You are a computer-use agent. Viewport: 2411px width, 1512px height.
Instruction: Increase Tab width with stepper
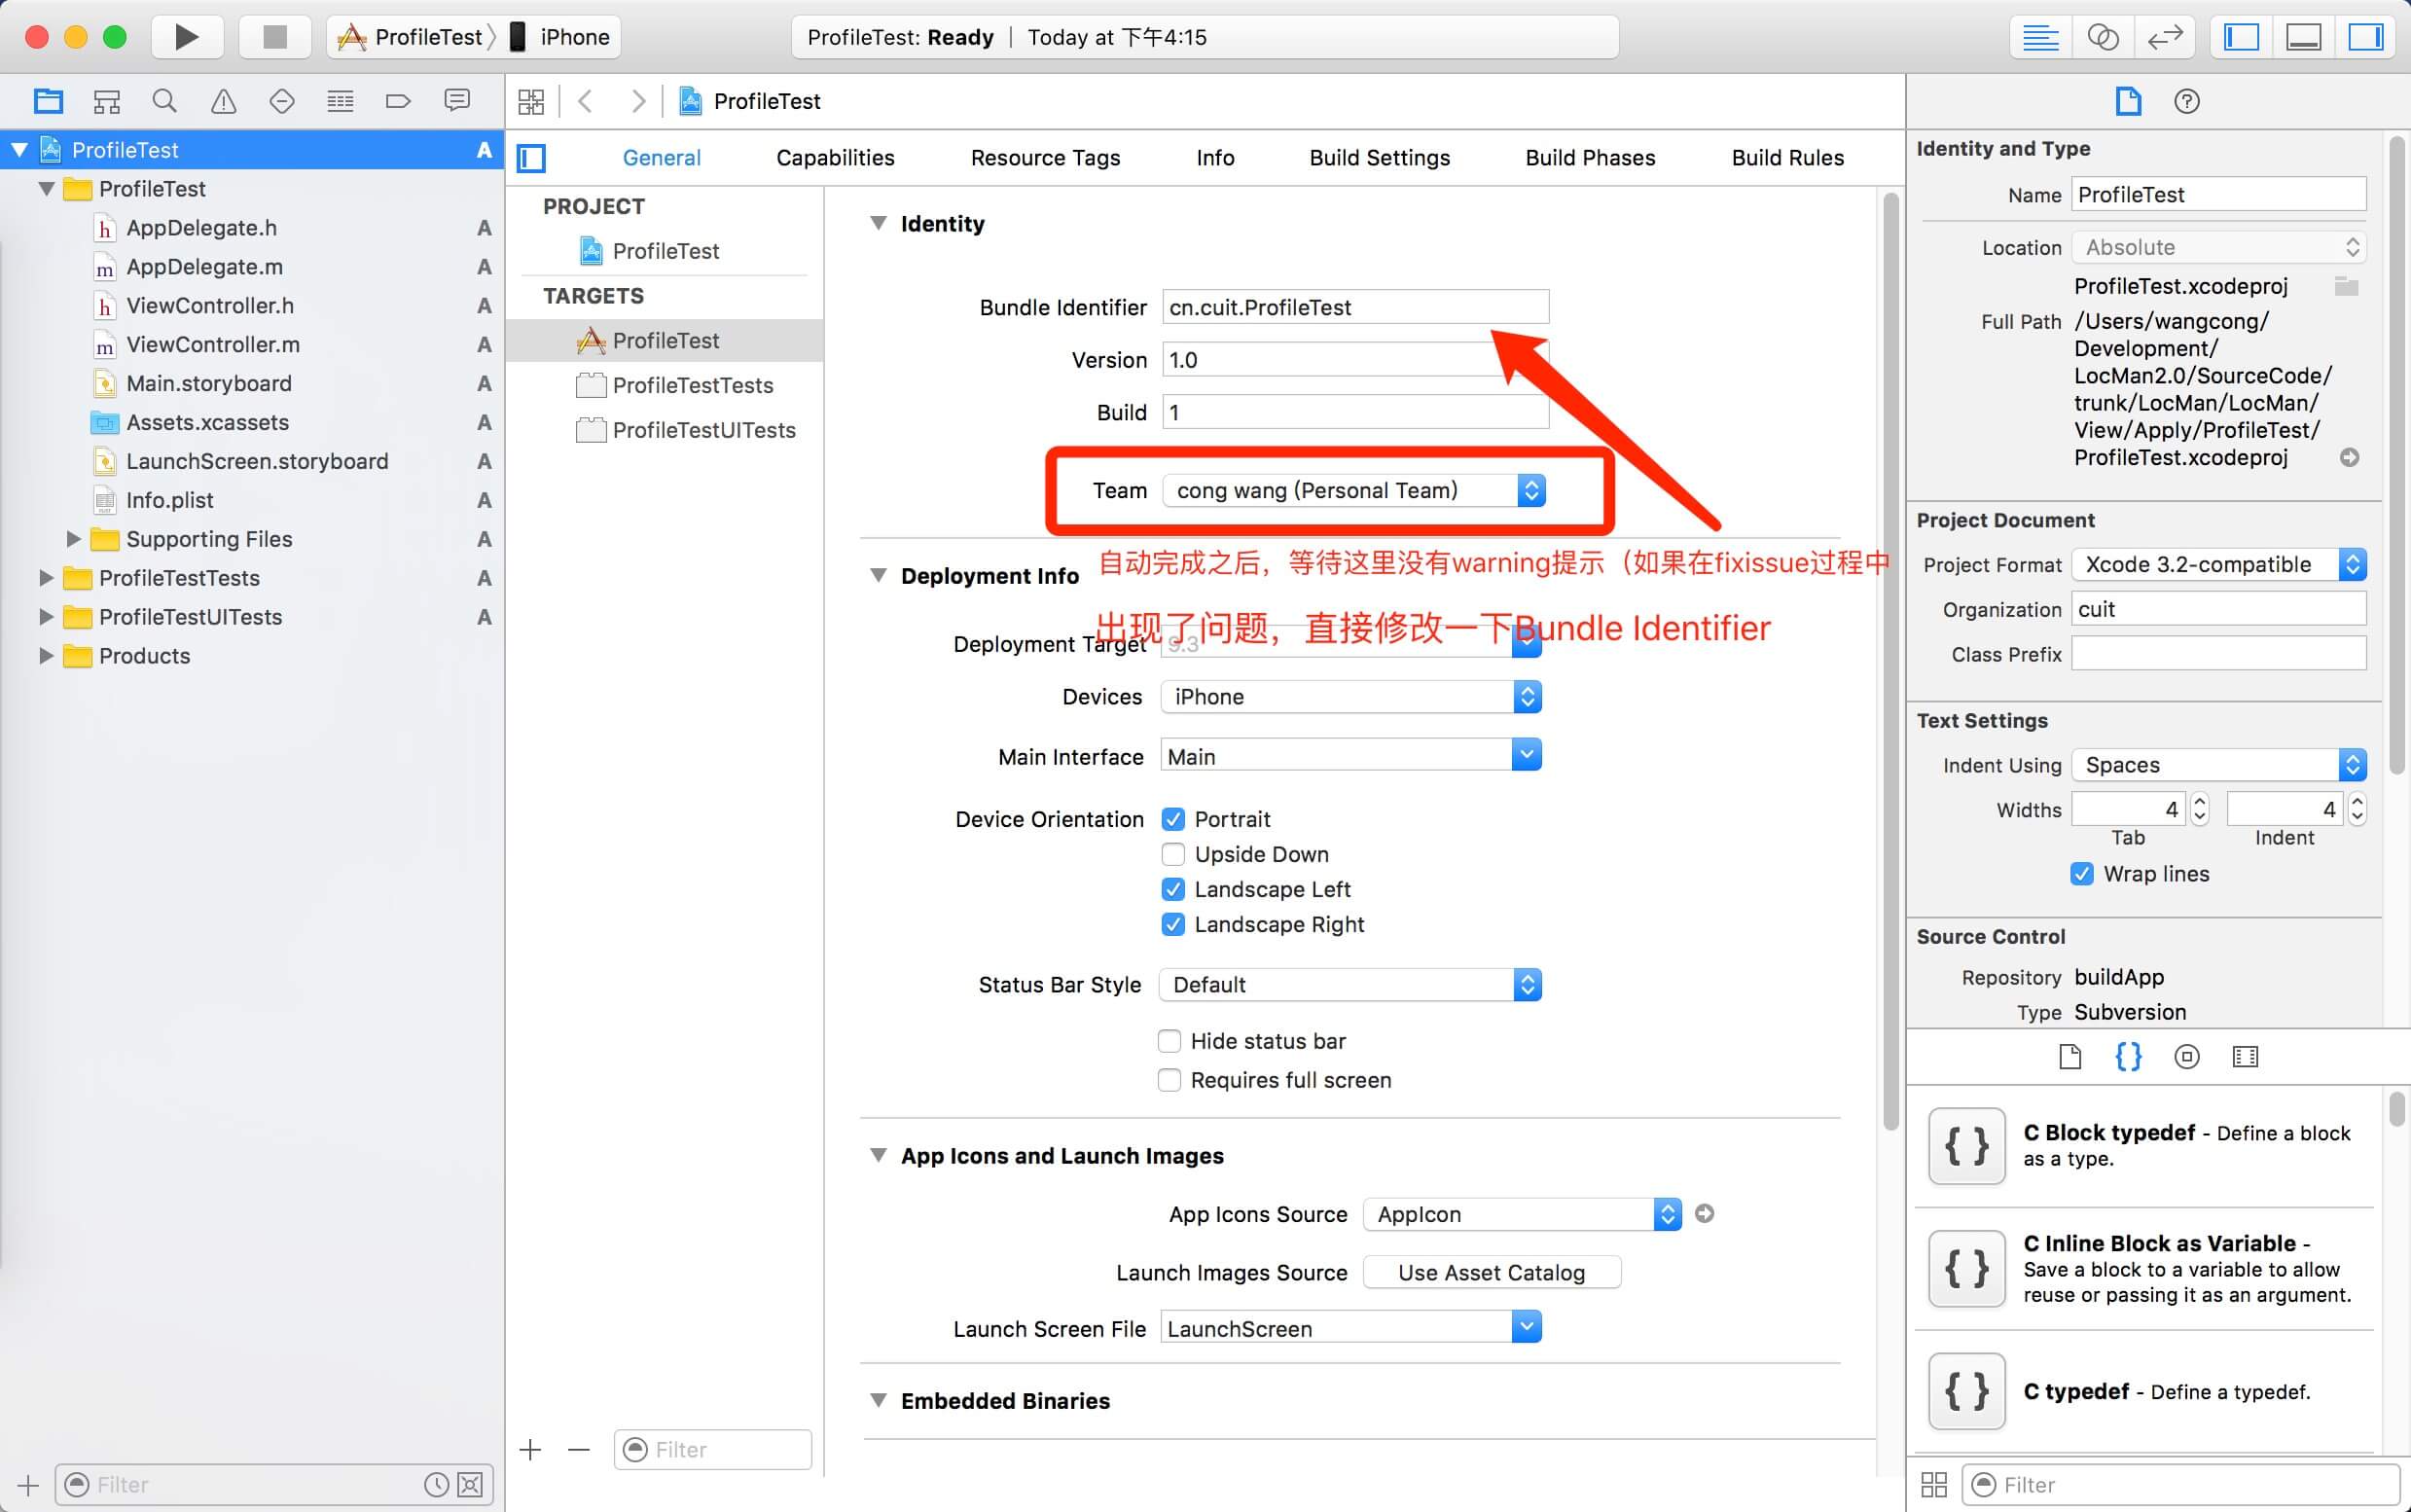coord(2199,802)
